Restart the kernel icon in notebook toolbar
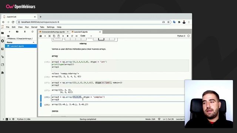 point(72,36)
